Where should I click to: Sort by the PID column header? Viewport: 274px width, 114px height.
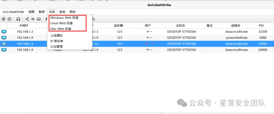[261, 26]
